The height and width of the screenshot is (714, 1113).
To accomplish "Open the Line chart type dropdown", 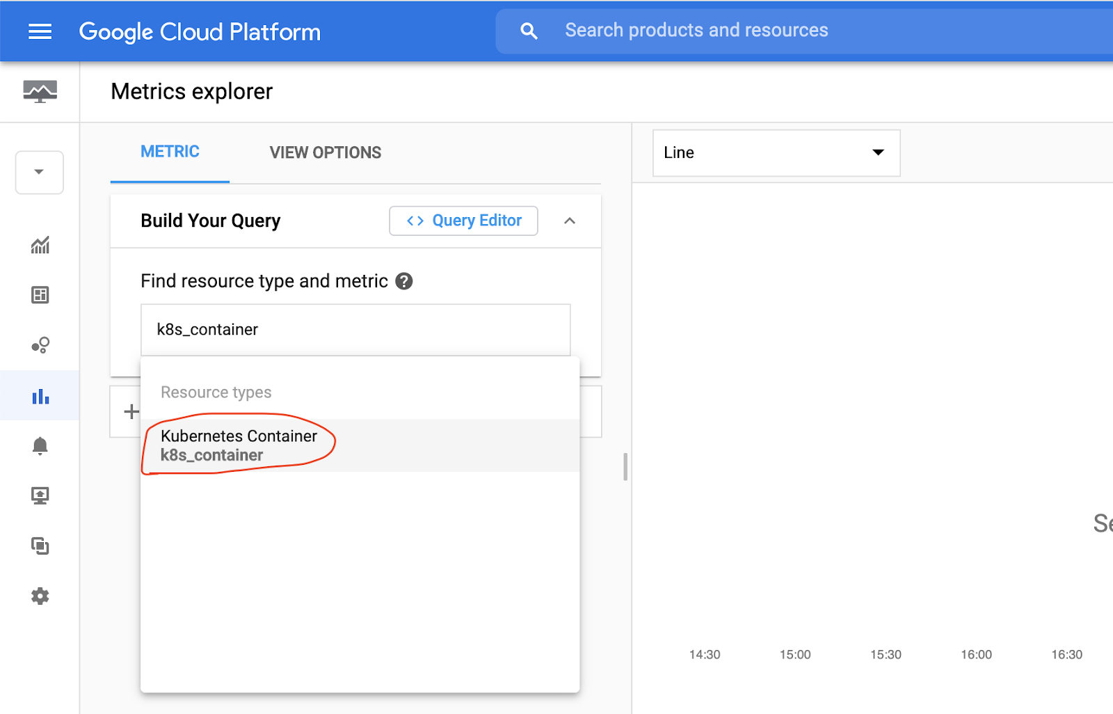I will click(776, 152).
